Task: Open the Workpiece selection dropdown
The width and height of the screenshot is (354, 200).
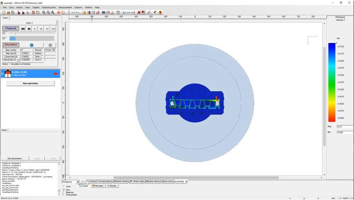Action: (x=78, y=182)
